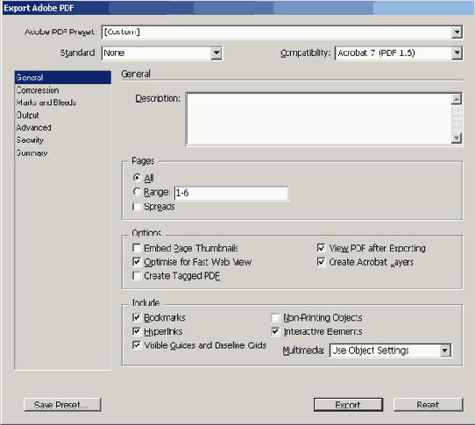Image resolution: width=475 pixels, height=425 pixels.
Task: Toggle Visible Guides and Baseline Grids
Action: tap(137, 345)
